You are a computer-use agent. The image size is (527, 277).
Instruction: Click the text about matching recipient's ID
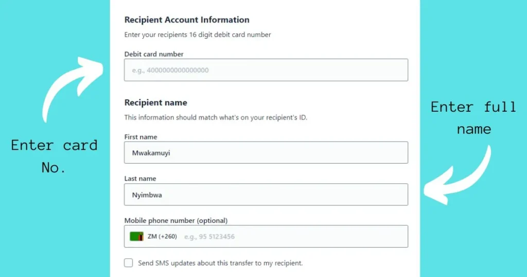(x=216, y=117)
